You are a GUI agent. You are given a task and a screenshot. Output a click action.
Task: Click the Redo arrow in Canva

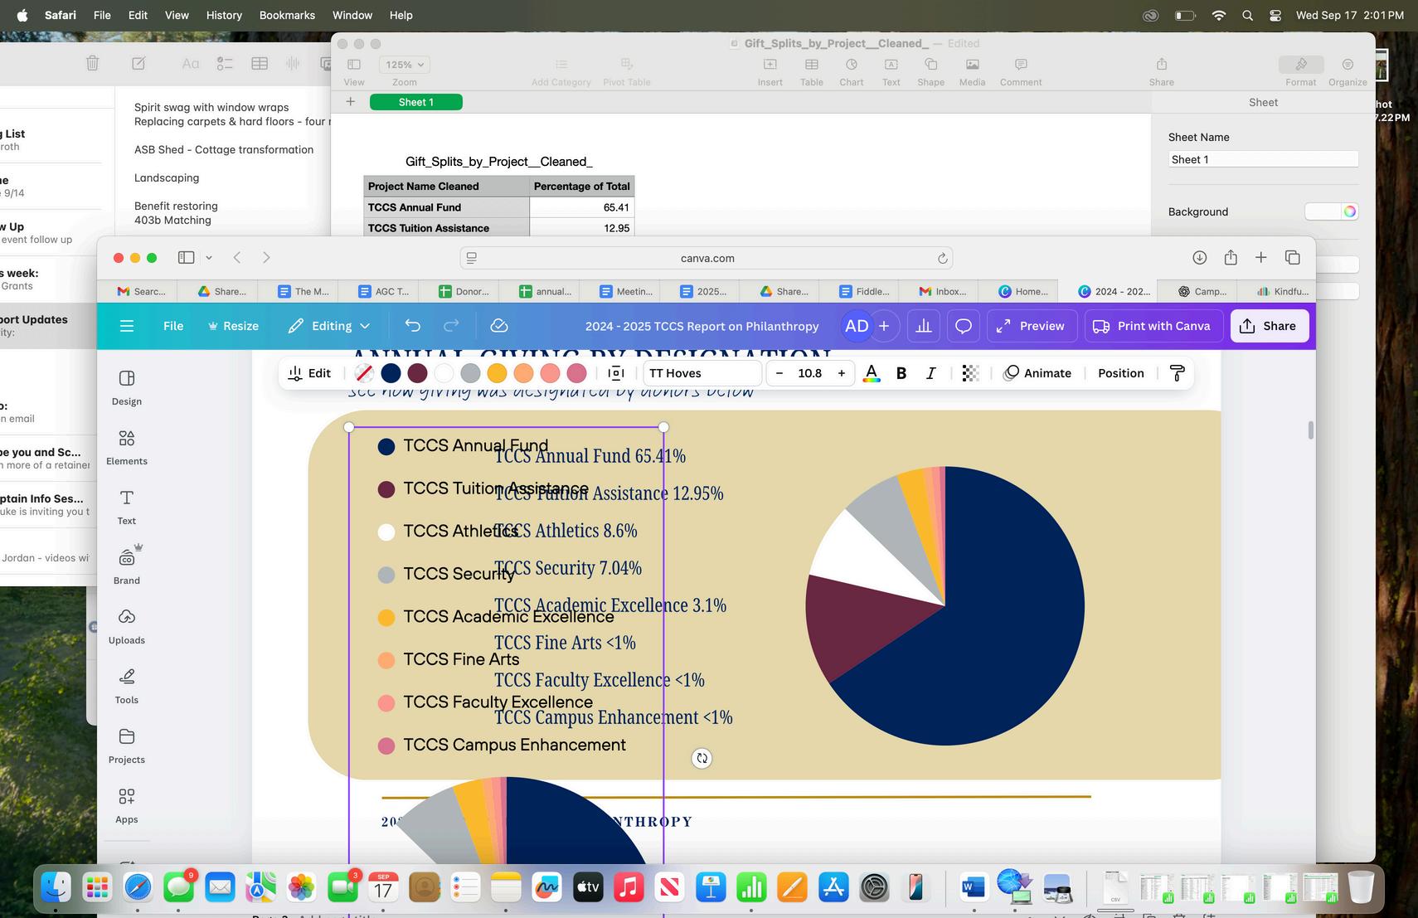(x=451, y=326)
